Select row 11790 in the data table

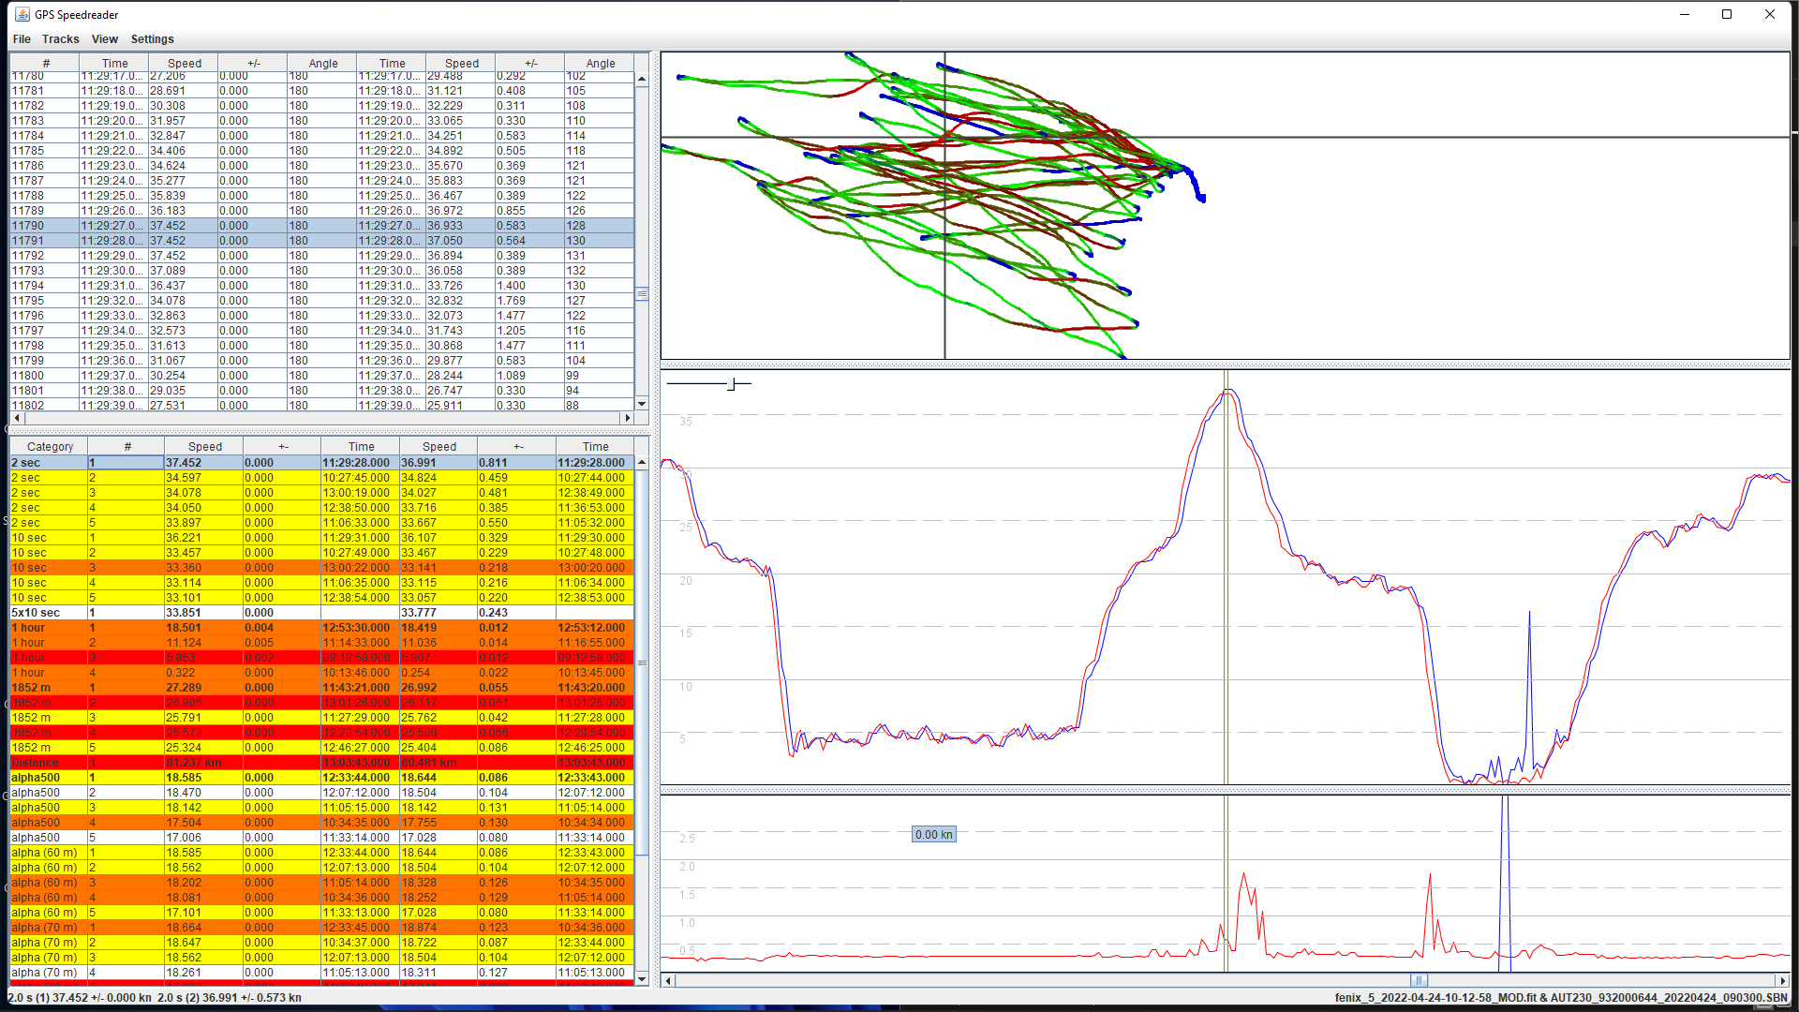[x=321, y=226]
